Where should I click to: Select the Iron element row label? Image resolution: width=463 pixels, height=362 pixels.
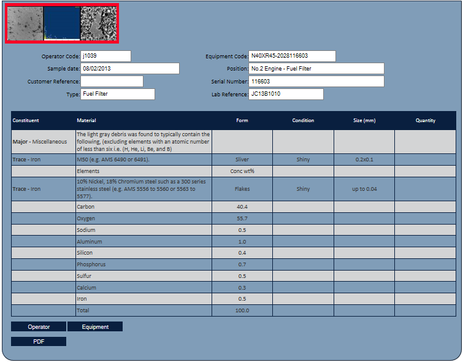click(x=143, y=299)
